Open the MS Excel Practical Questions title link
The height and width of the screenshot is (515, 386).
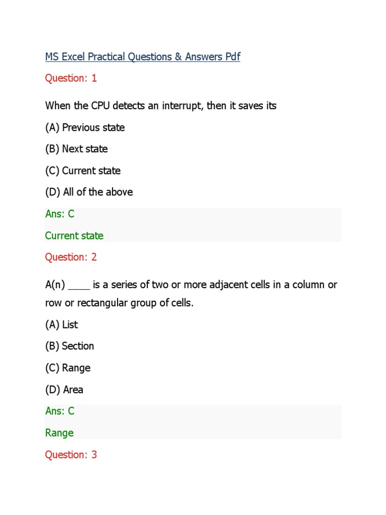pyautogui.click(x=143, y=57)
